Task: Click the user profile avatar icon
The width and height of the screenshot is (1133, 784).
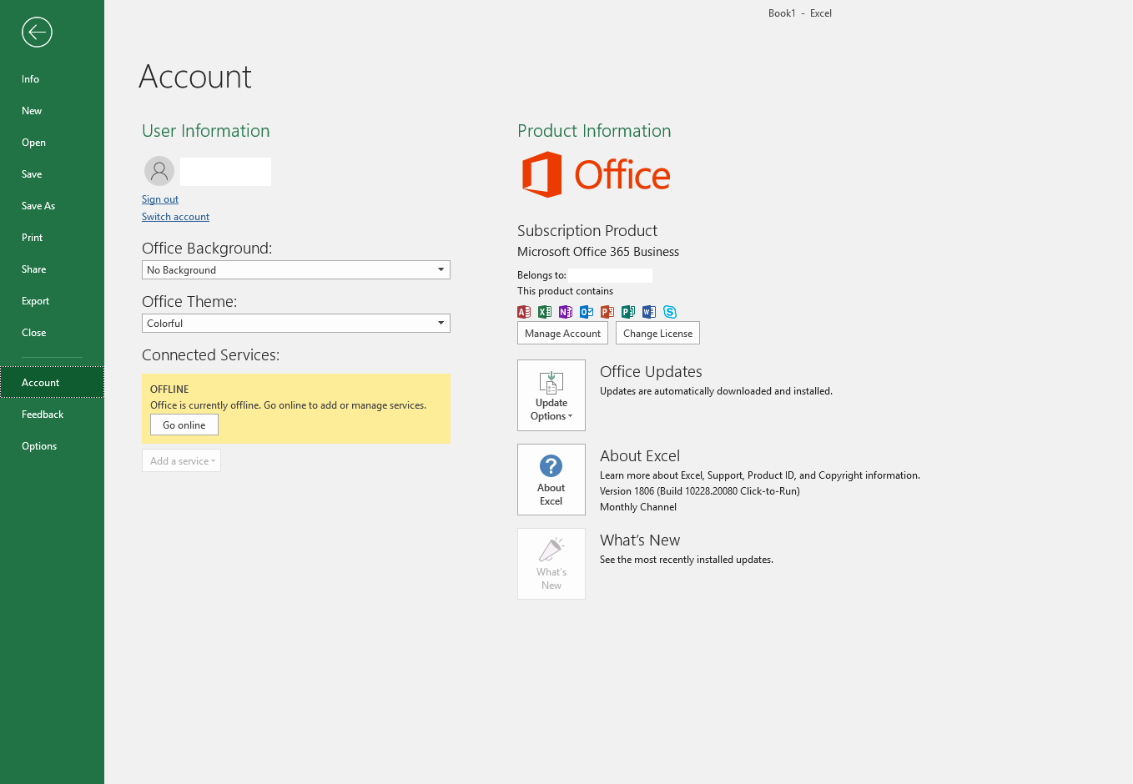Action: click(x=159, y=171)
